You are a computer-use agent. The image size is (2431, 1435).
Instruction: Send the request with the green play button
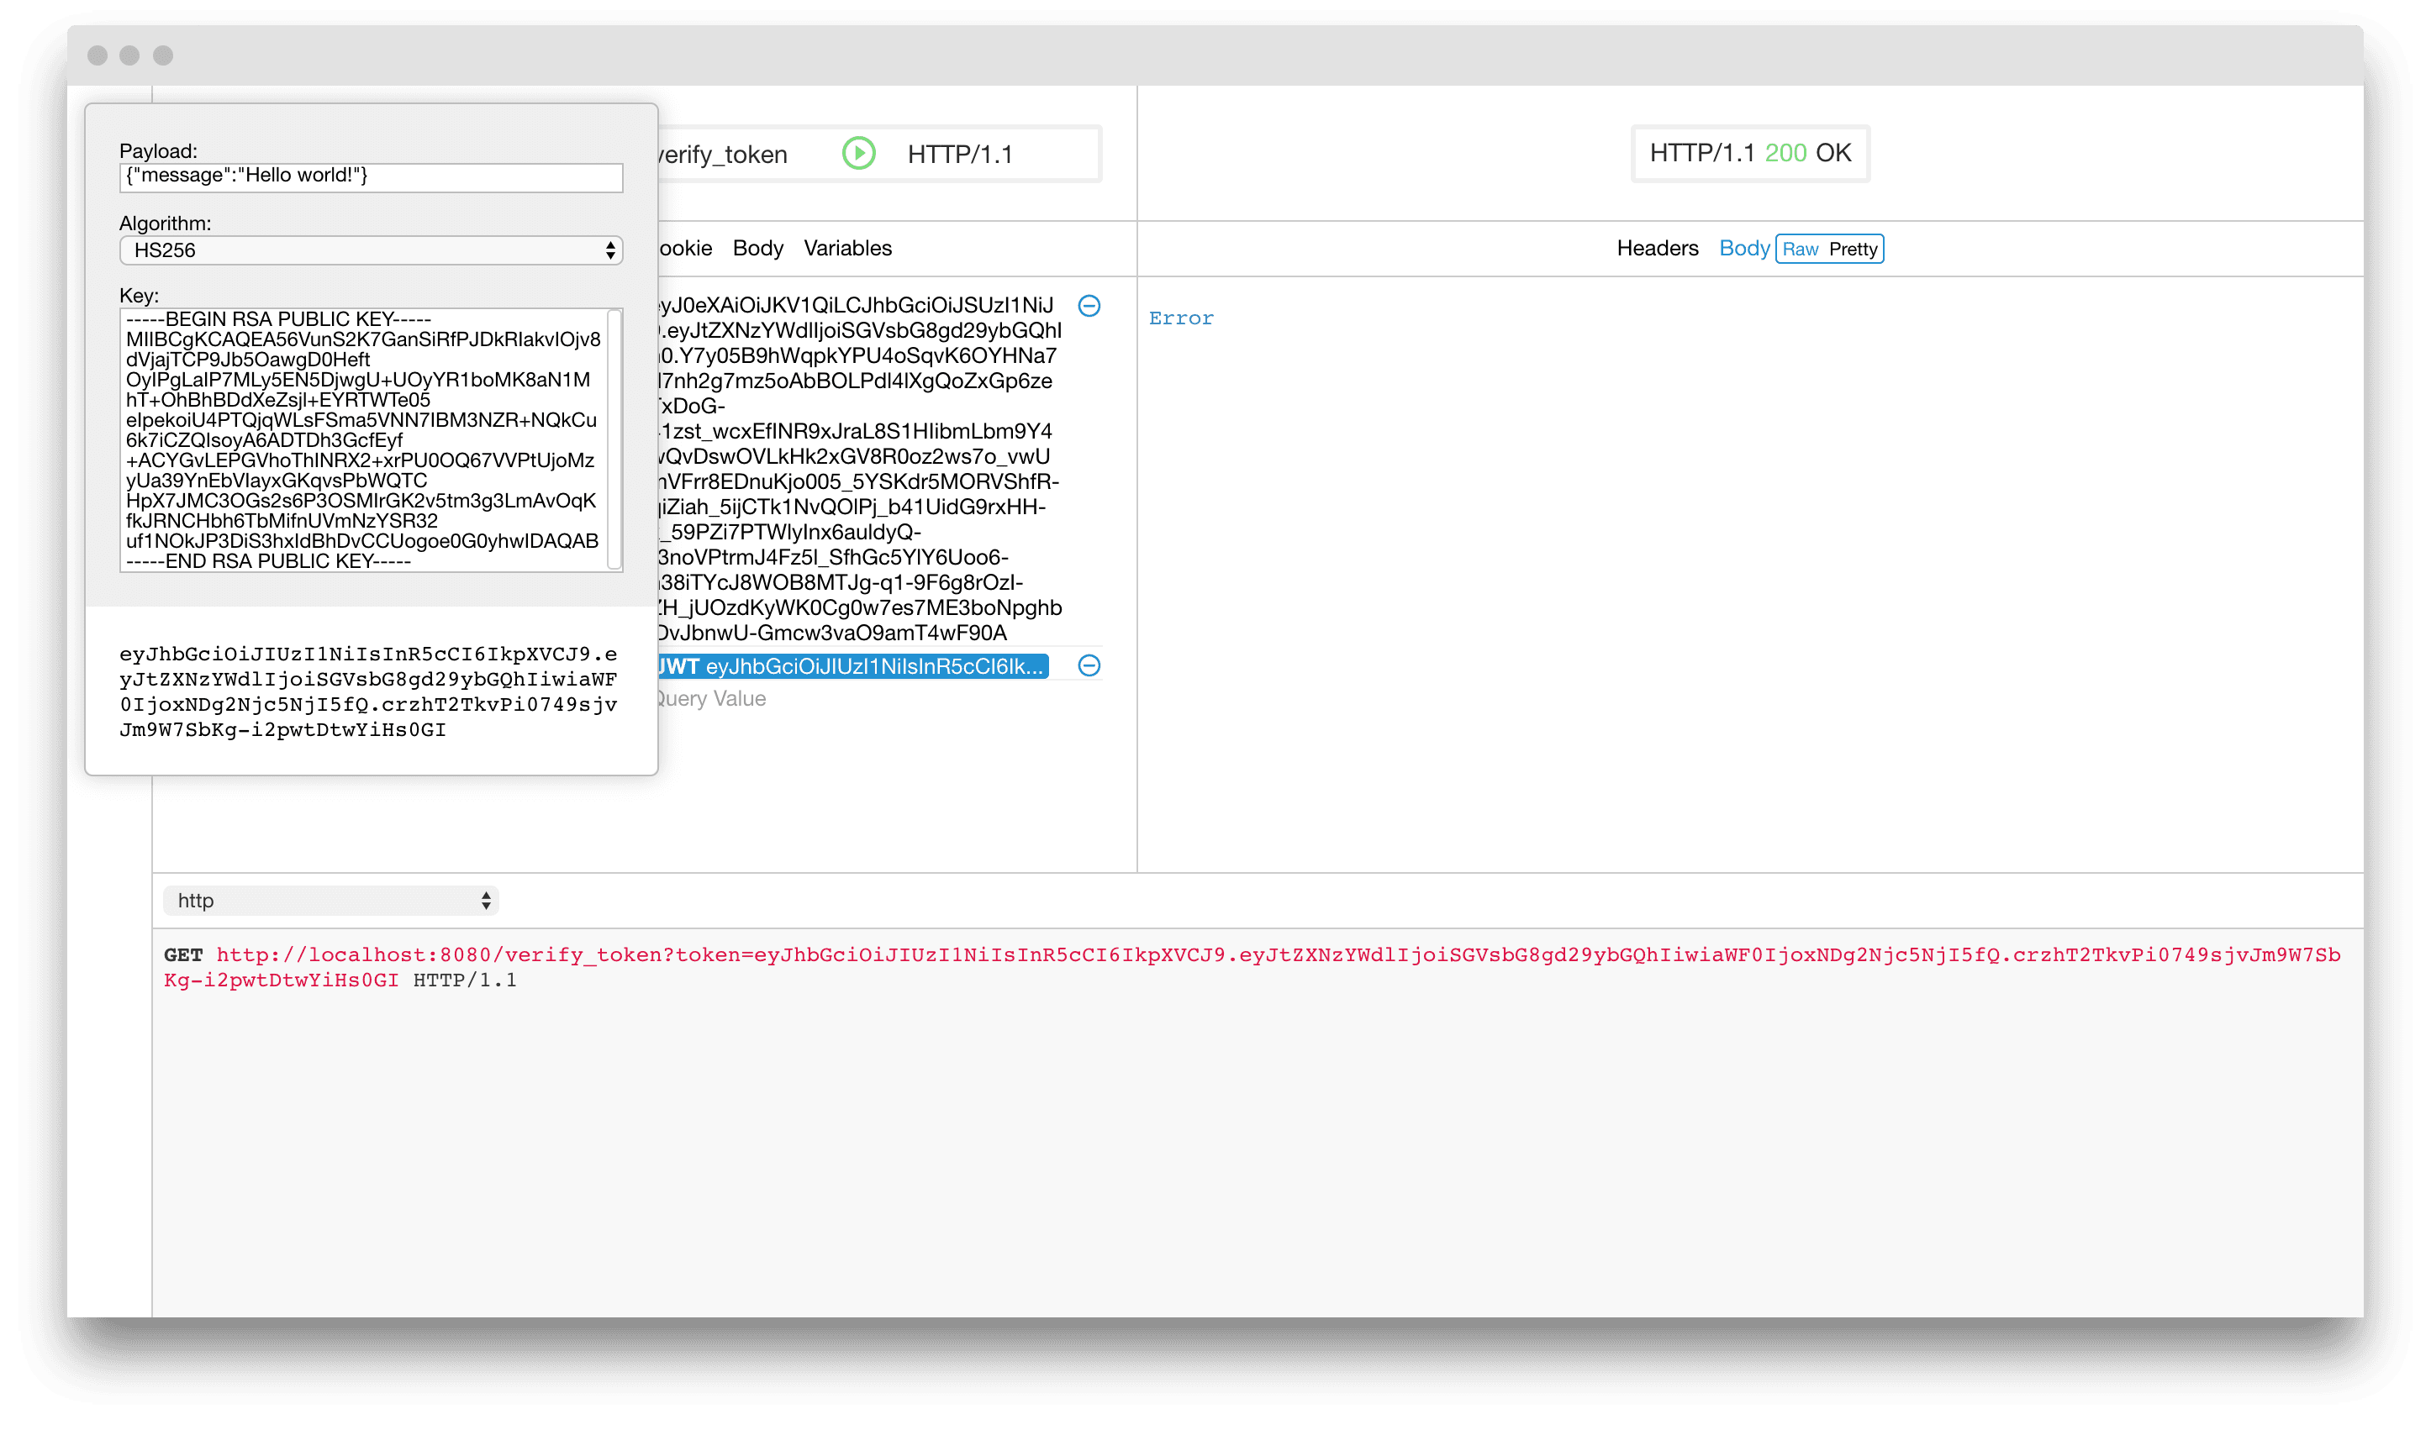[x=858, y=153]
